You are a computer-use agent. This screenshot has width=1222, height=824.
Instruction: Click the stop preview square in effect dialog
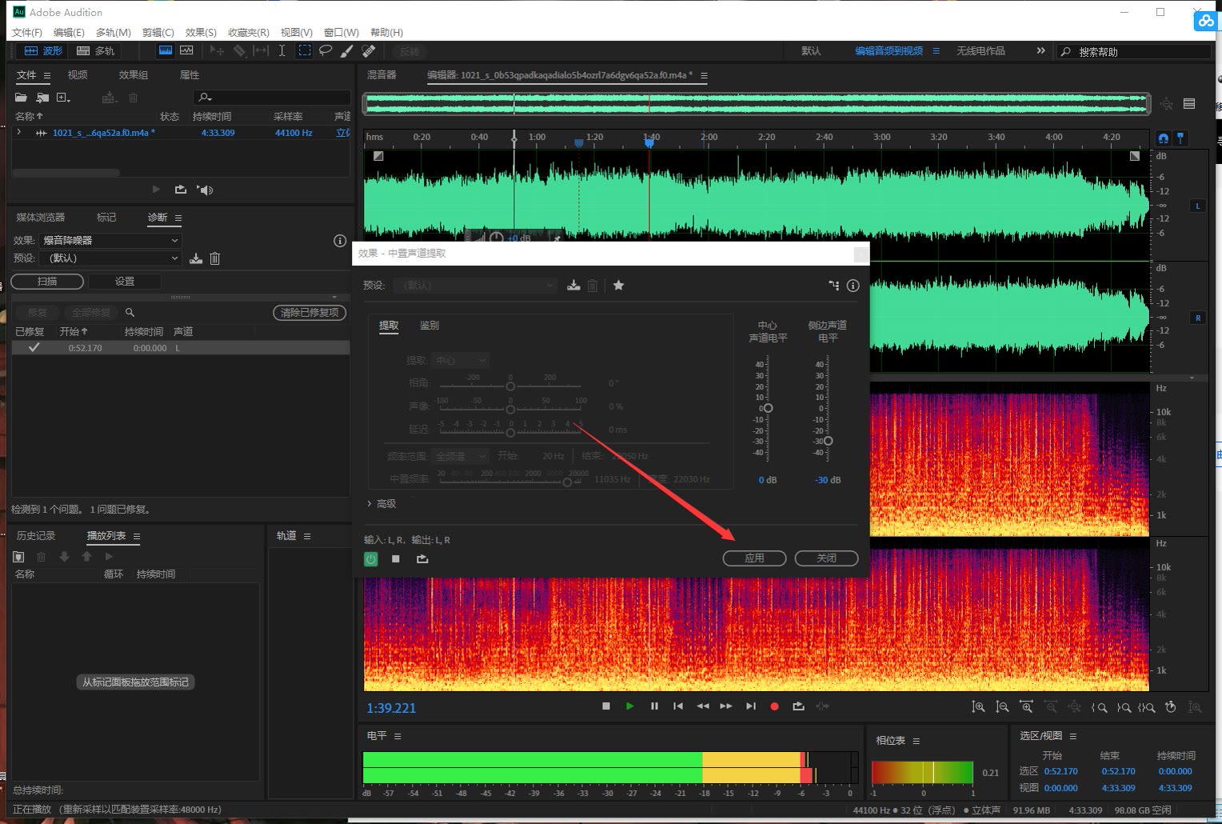396,559
